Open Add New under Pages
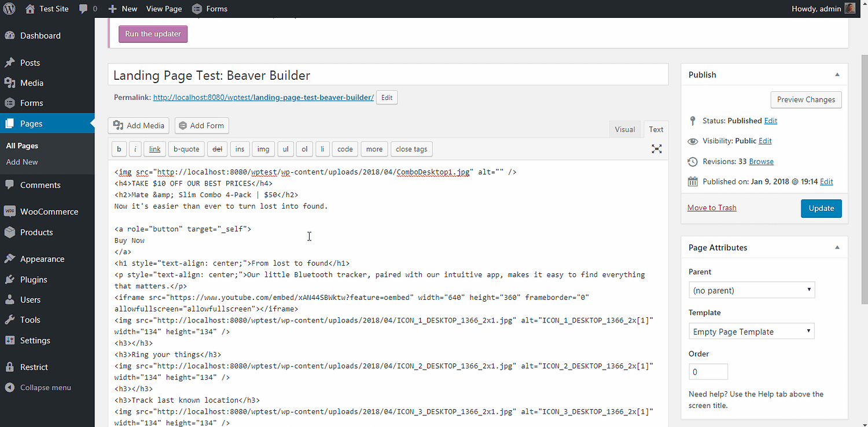 pyautogui.click(x=22, y=162)
